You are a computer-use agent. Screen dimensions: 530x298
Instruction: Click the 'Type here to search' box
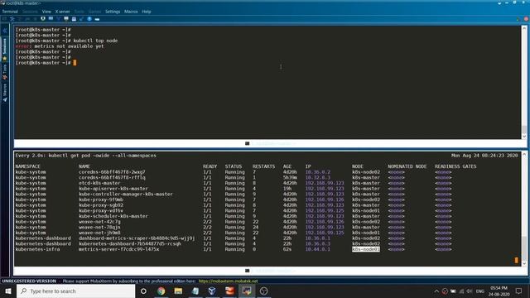click(75, 291)
